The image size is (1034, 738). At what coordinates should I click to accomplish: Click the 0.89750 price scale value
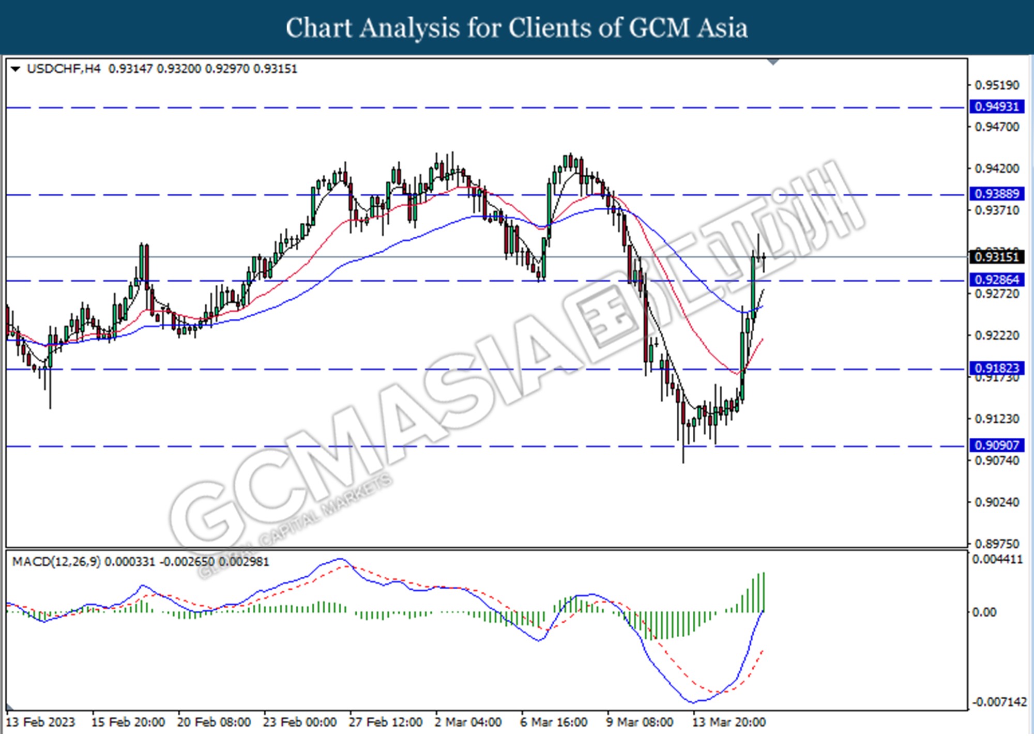[997, 544]
